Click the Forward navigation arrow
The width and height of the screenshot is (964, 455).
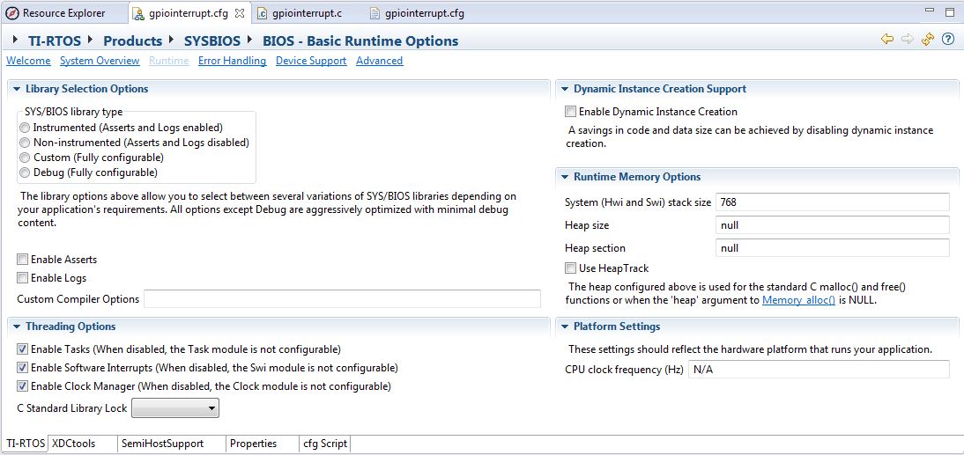tap(907, 40)
